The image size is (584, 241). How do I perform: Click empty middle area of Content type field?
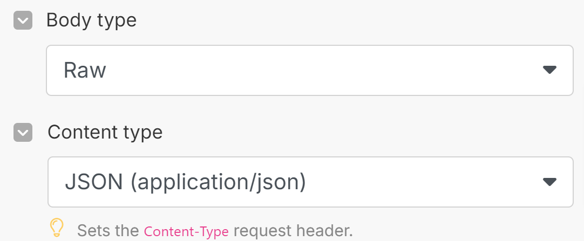(421, 182)
